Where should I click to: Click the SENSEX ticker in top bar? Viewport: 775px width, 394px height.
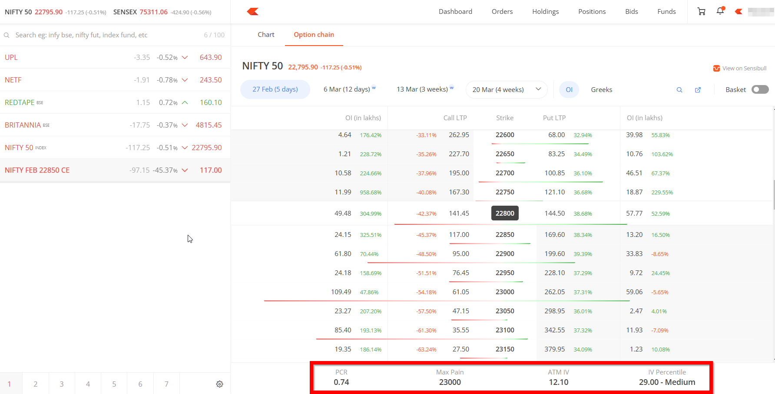(x=162, y=12)
